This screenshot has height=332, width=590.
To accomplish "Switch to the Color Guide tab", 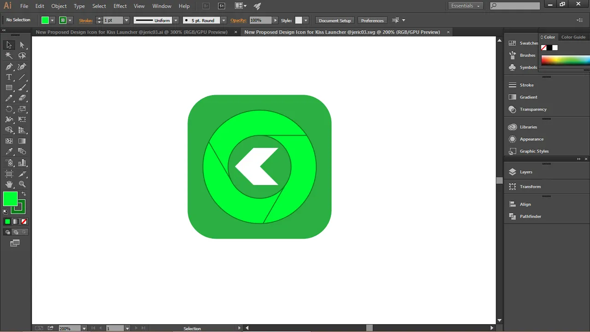I will coord(573,37).
